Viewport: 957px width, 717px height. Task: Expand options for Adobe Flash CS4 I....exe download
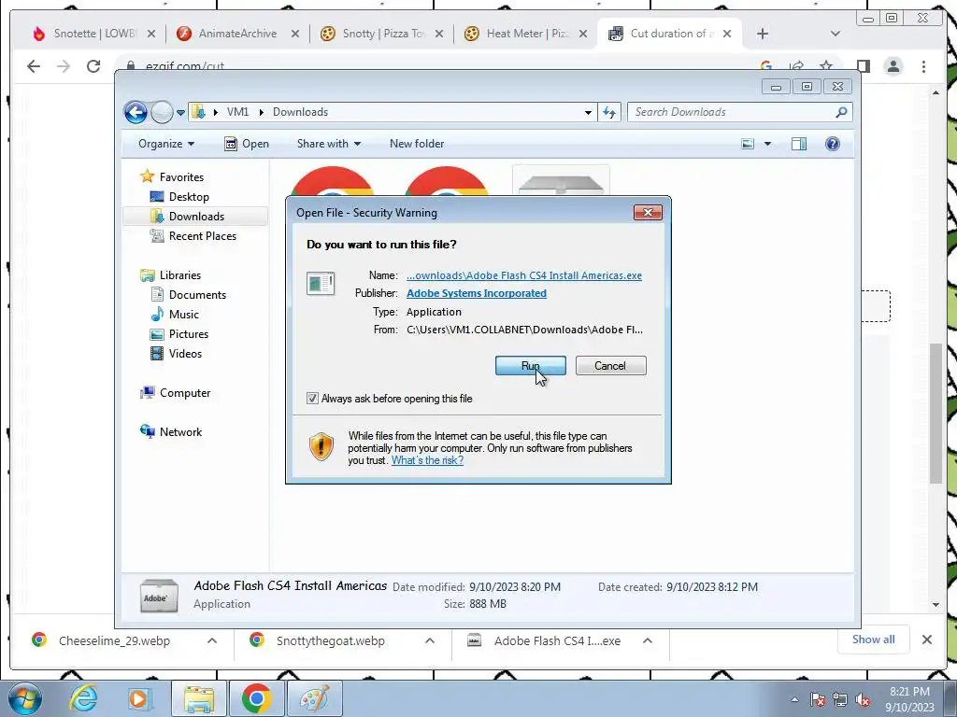click(648, 640)
